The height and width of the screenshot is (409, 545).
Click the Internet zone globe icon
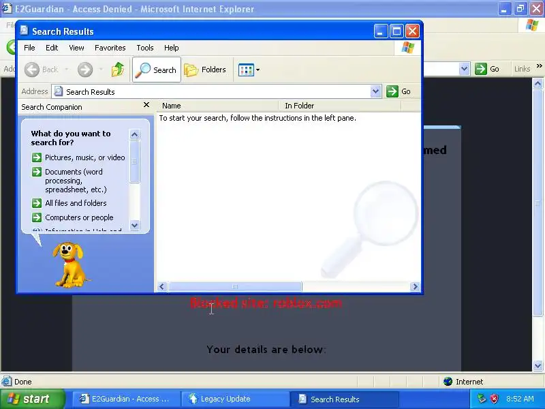(448, 382)
